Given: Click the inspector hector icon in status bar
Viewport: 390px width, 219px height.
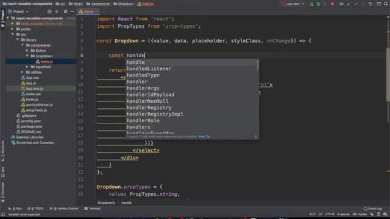Looking at the screenshot, I should click(378, 214).
